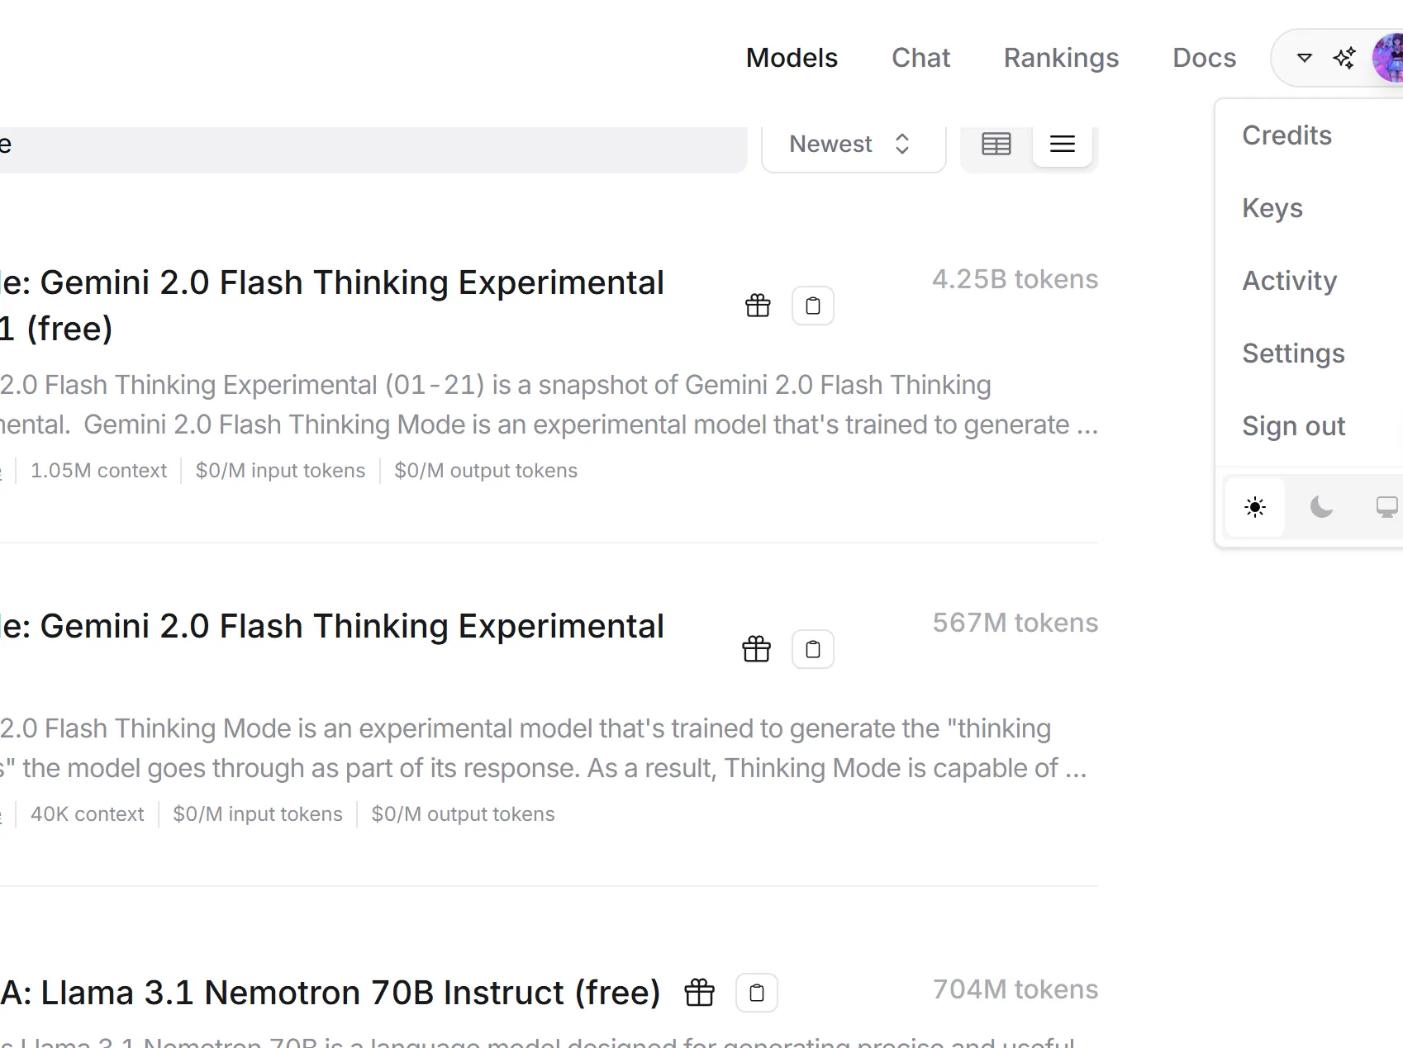Screen dimensions: 1403x1048
Task: Go to the Chat page
Action: click(x=920, y=58)
